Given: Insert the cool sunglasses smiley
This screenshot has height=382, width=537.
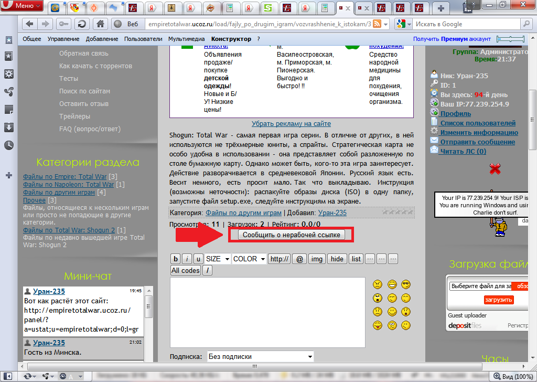Looking at the screenshot, I should pos(406,284).
